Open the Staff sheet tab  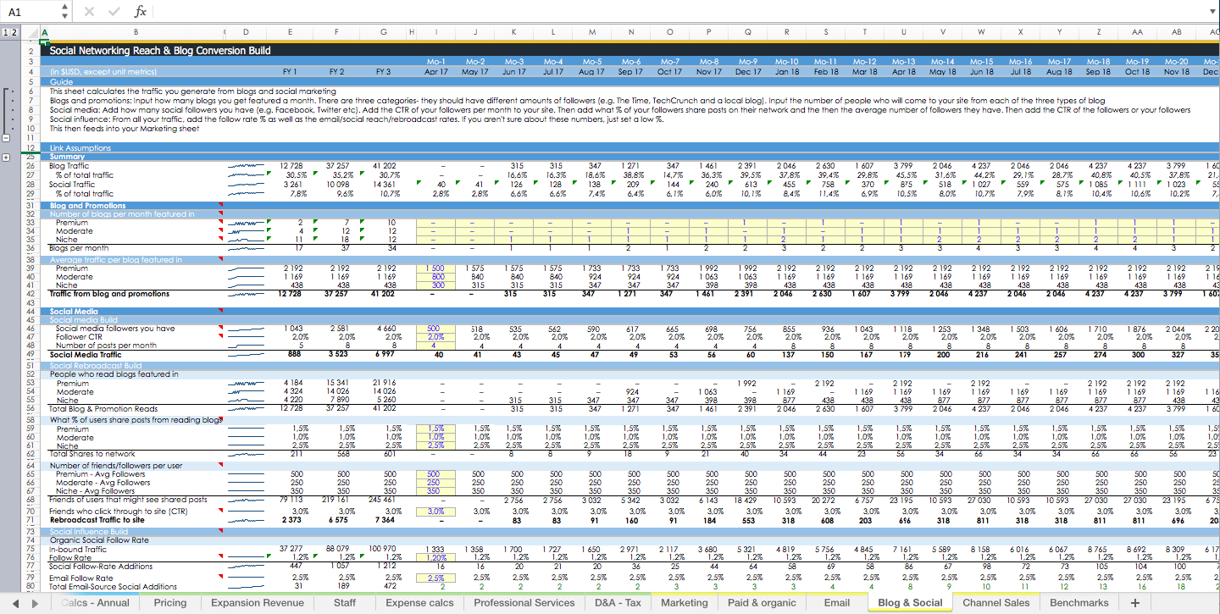[345, 603]
